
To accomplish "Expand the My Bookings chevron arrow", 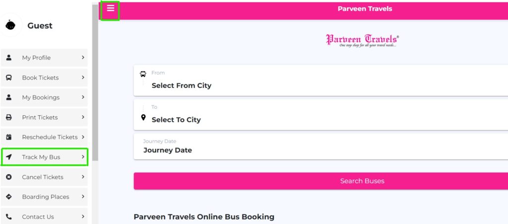I will coord(83,97).
